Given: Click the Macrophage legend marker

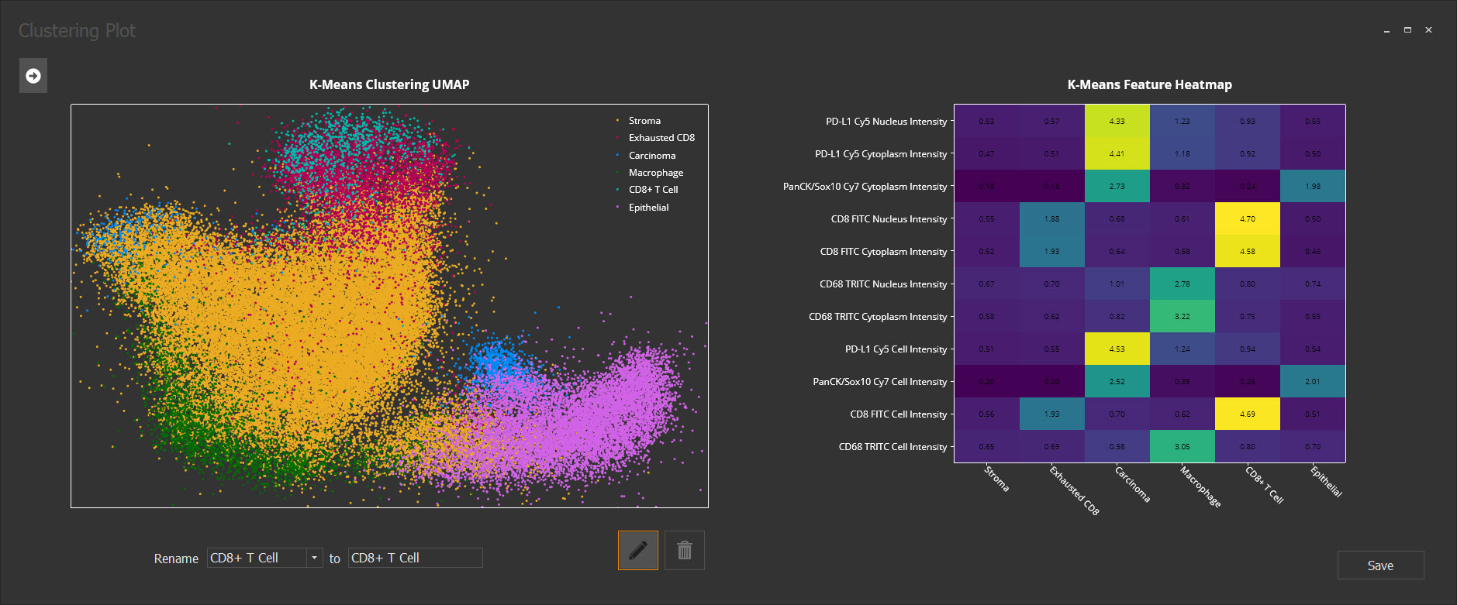Looking at the screenshot, I should tap(617, 173).
